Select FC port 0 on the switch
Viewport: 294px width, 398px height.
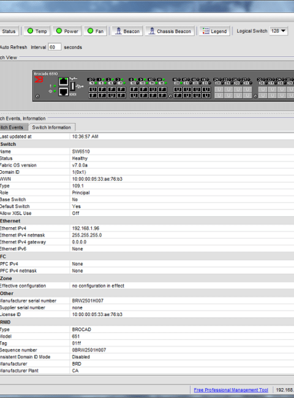(93, 89)
